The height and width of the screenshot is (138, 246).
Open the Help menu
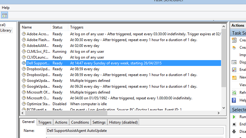(6, 8)
